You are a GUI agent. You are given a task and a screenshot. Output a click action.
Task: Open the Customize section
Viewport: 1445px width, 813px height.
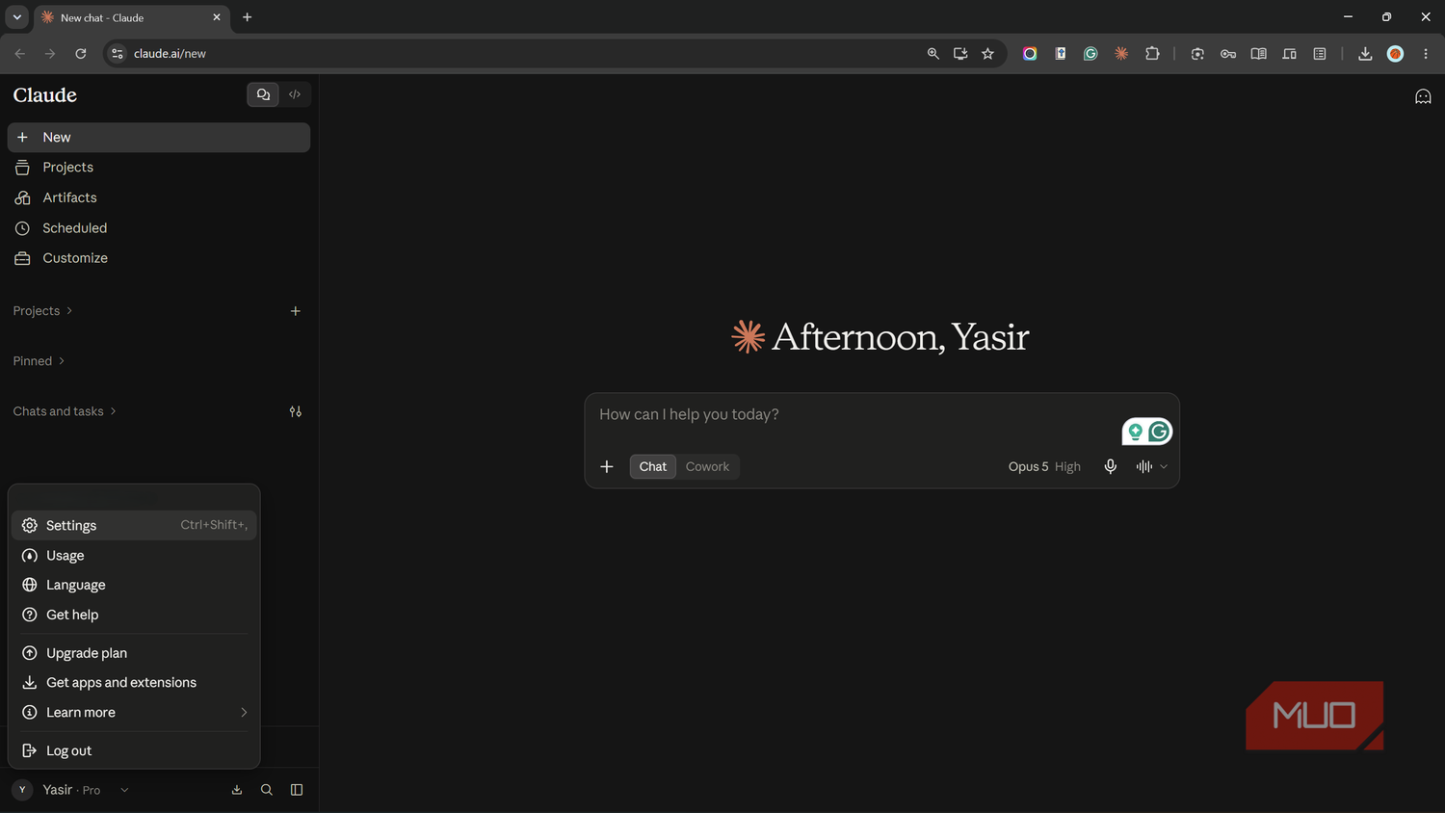(159, 258)
